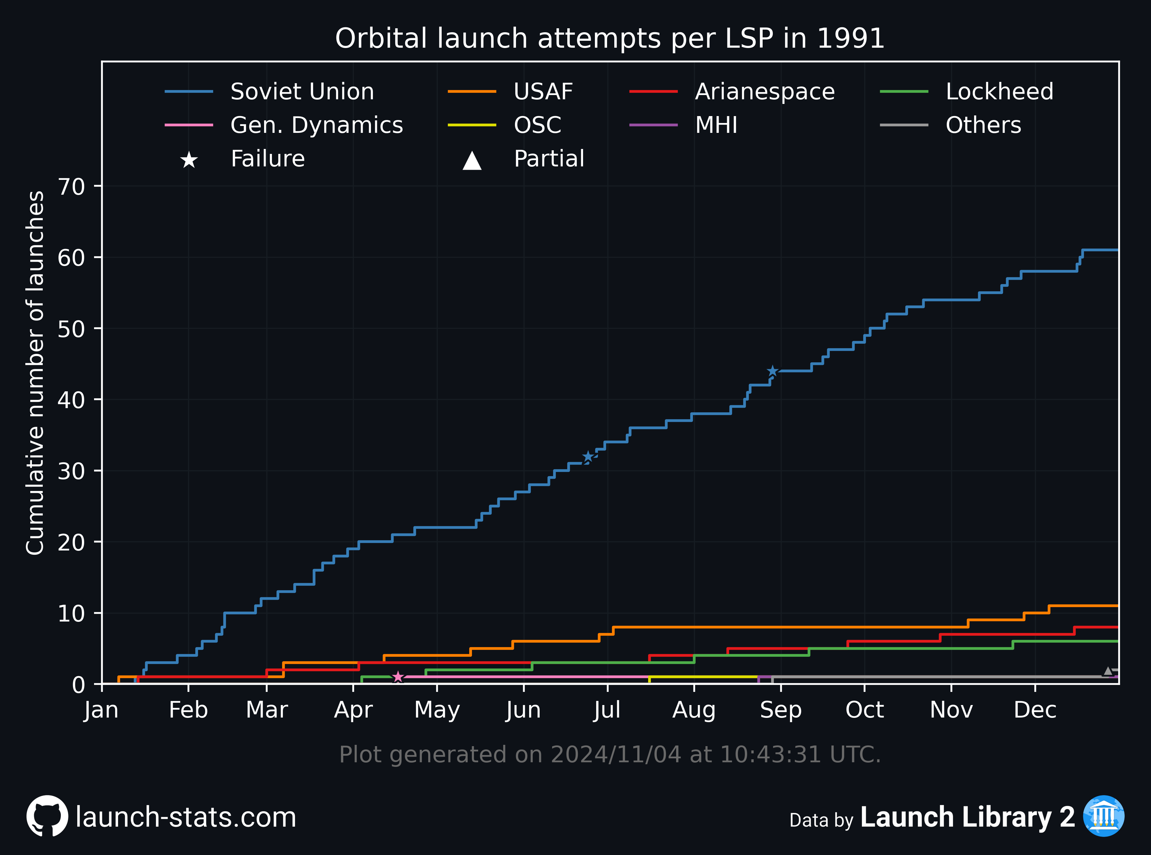Click the "Arianespace" legend label
The height and width of the screenshot is (855, 1151).
coord(765,93)
